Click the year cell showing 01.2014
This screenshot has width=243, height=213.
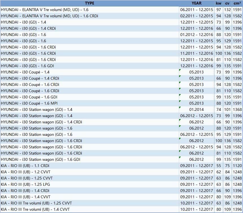196,109
